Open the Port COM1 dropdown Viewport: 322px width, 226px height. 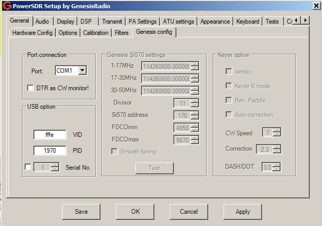pyautogui.click(x=83, y=70)
